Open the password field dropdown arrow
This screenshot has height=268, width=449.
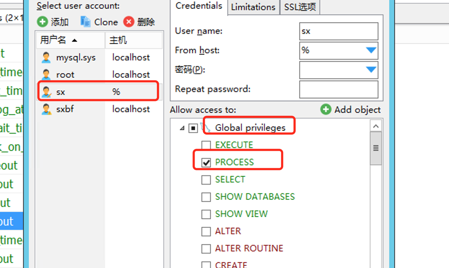click(x=371, y=70)
